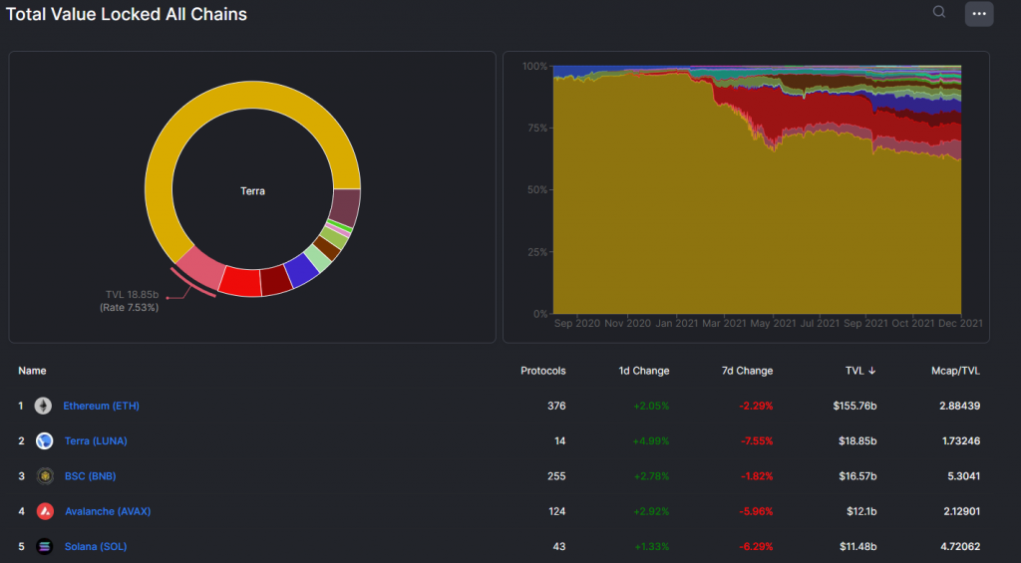This screenshot has width=1021, height=563.
Task: Sort by the 7d Change column
Action: tap(747, 371)
